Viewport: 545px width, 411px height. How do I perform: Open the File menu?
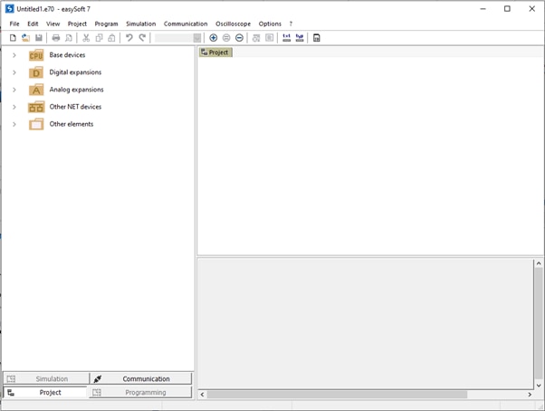[14, 24]
